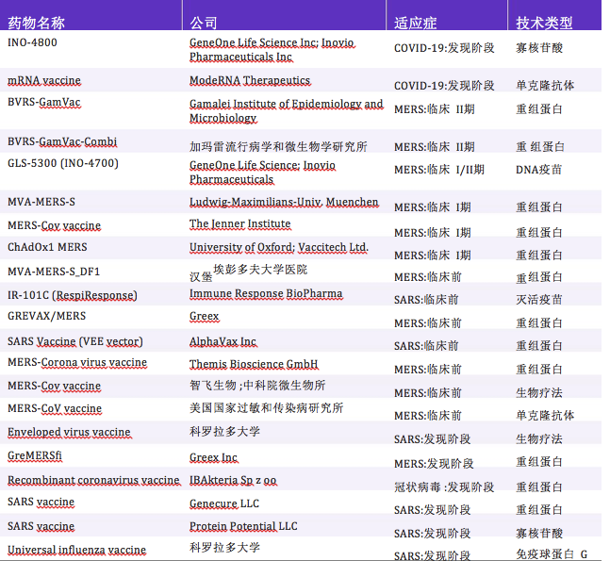Click Immune Response BioPharma cell
The height and width of the screenshot is (561, 610).
point(266,294)
